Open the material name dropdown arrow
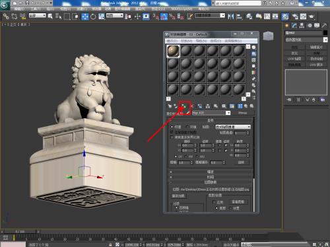 [228, 113]
